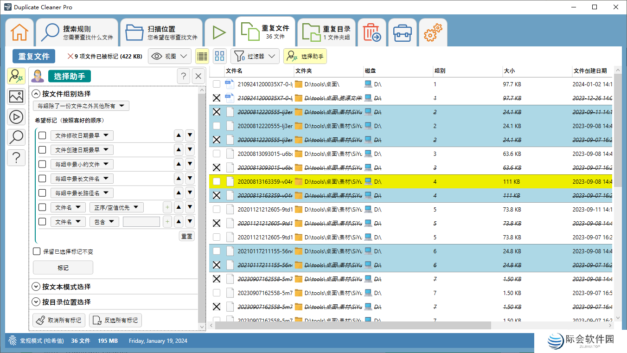Open the toolbox icon tab
Screen dimensions: 627x353
(402, 32)
